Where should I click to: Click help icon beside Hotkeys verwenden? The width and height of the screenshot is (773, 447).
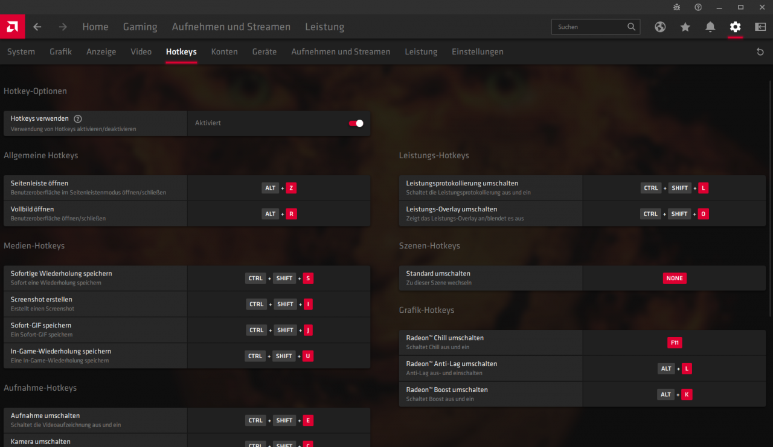tap(78, 119)
